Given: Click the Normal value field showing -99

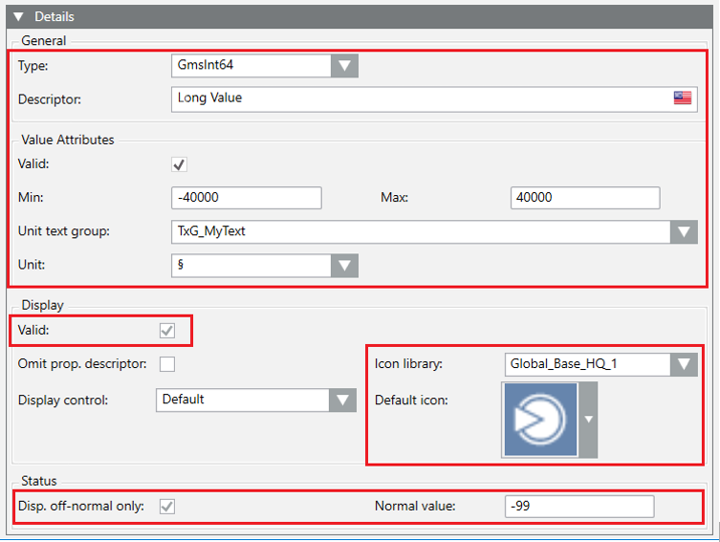Looking at the screenshot, I should coord(579,507).
